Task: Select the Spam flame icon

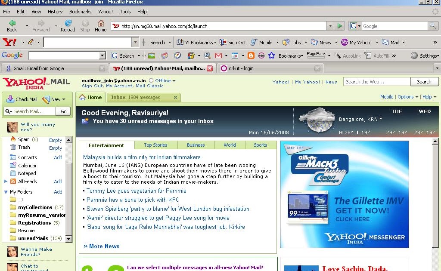Action: tap(13, 139)
